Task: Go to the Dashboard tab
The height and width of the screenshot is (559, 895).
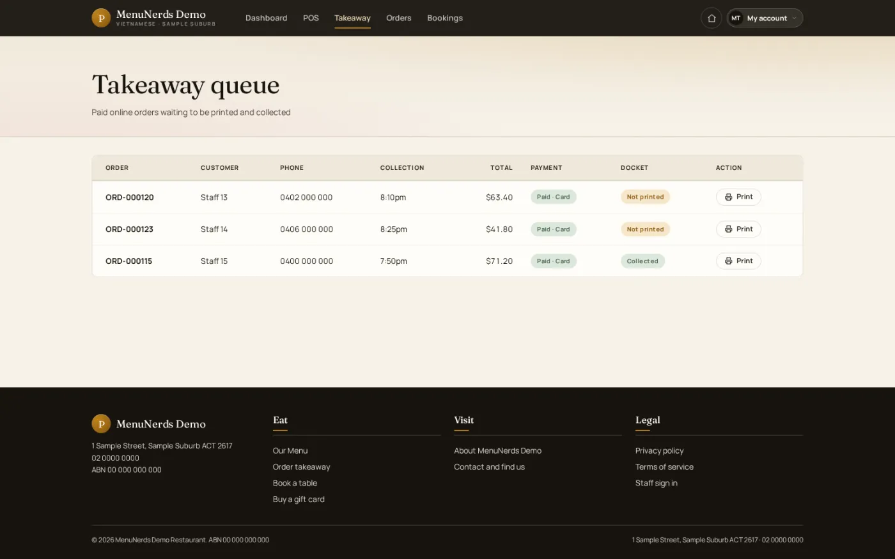Action: 266,18
